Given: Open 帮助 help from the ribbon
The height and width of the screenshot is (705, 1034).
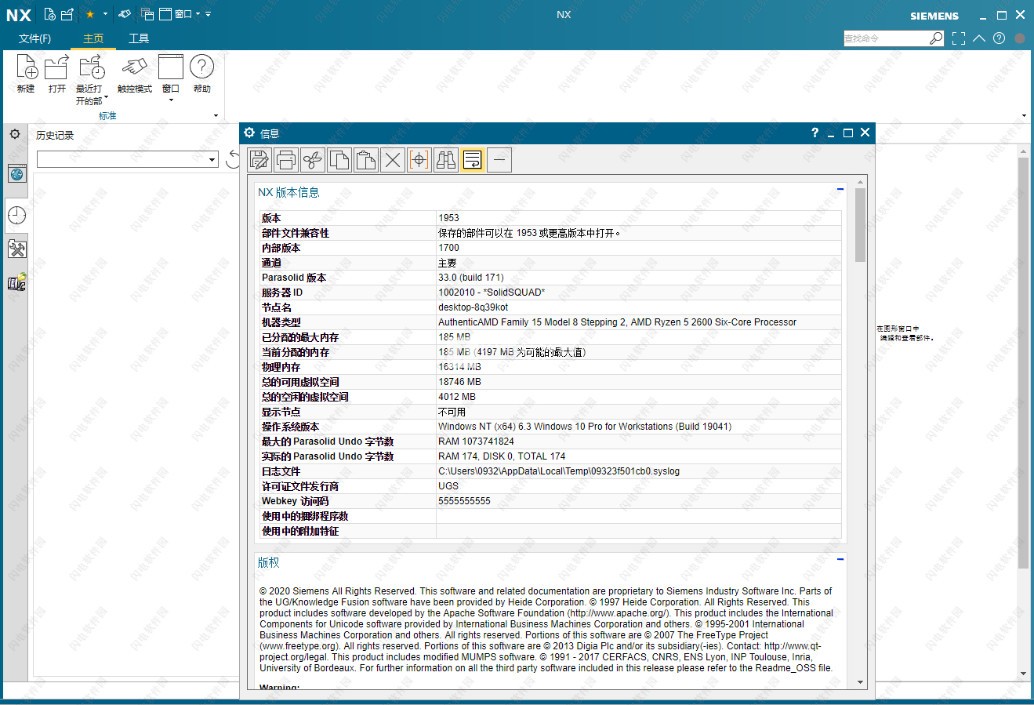Looking at the screenshot, I should (201, 74).
